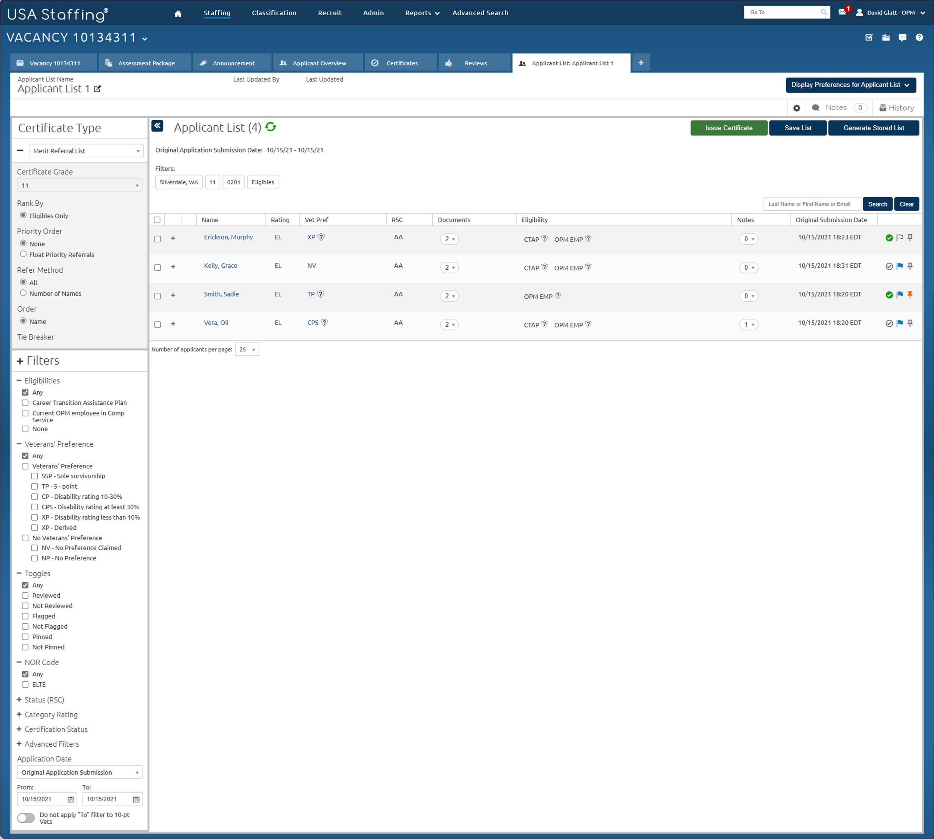Viewport: 934px width, 839px height.
Task: Select the Float Priority Referrals radio button
Action: [x=23, y=254]
